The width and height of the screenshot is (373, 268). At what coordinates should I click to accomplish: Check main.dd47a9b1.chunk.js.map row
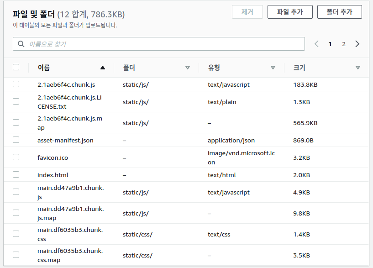point(16,213)
